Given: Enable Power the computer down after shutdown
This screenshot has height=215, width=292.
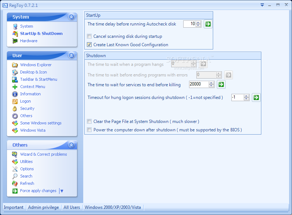Looking at the screenshot, I should [x=89, y=130].
